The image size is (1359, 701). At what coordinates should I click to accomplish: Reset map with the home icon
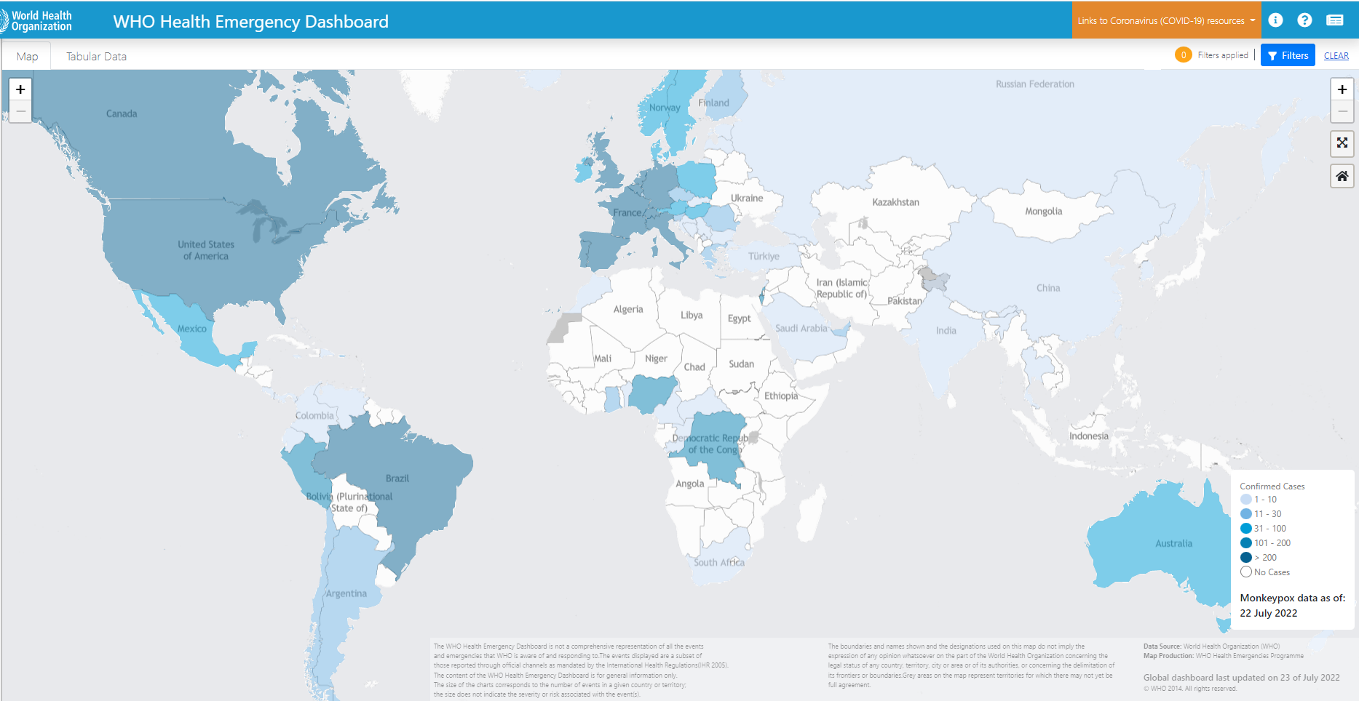[1342, 176]
